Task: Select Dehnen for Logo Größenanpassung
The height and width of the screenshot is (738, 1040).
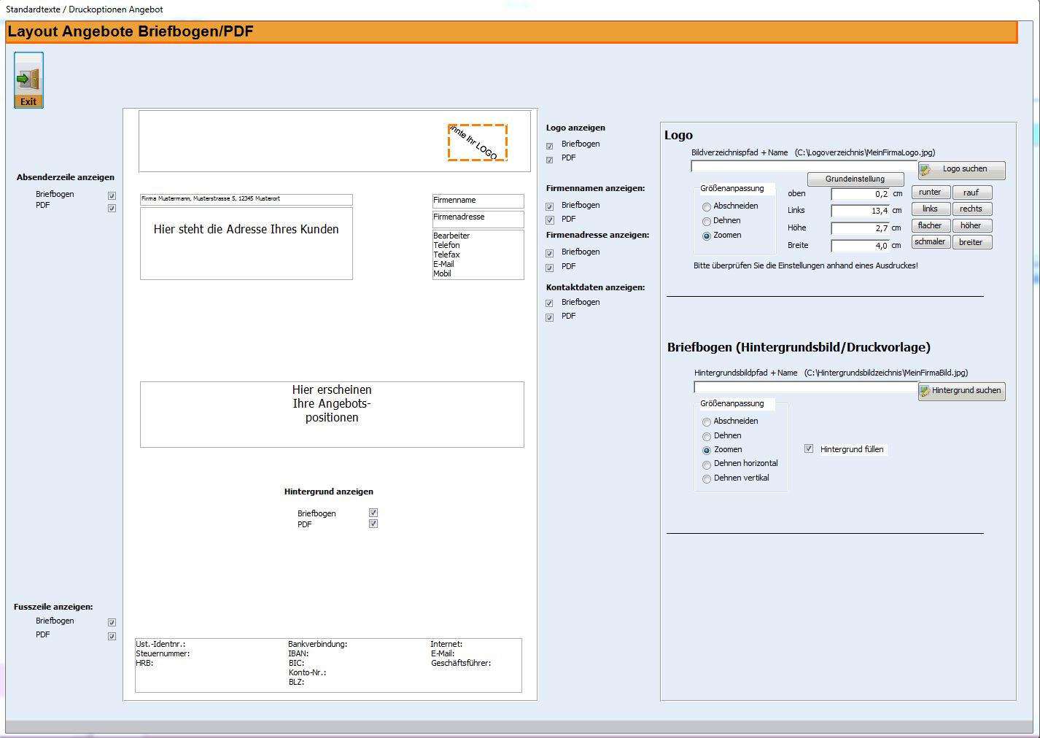Action: tap(707, 222)
